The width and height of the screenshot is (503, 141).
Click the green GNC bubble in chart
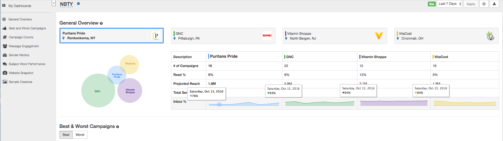click(98, 91)
